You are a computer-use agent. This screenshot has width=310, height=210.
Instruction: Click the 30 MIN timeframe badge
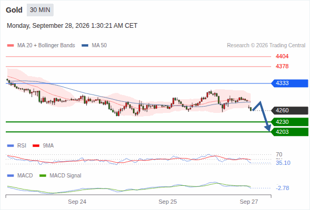[x=40, y=10]
